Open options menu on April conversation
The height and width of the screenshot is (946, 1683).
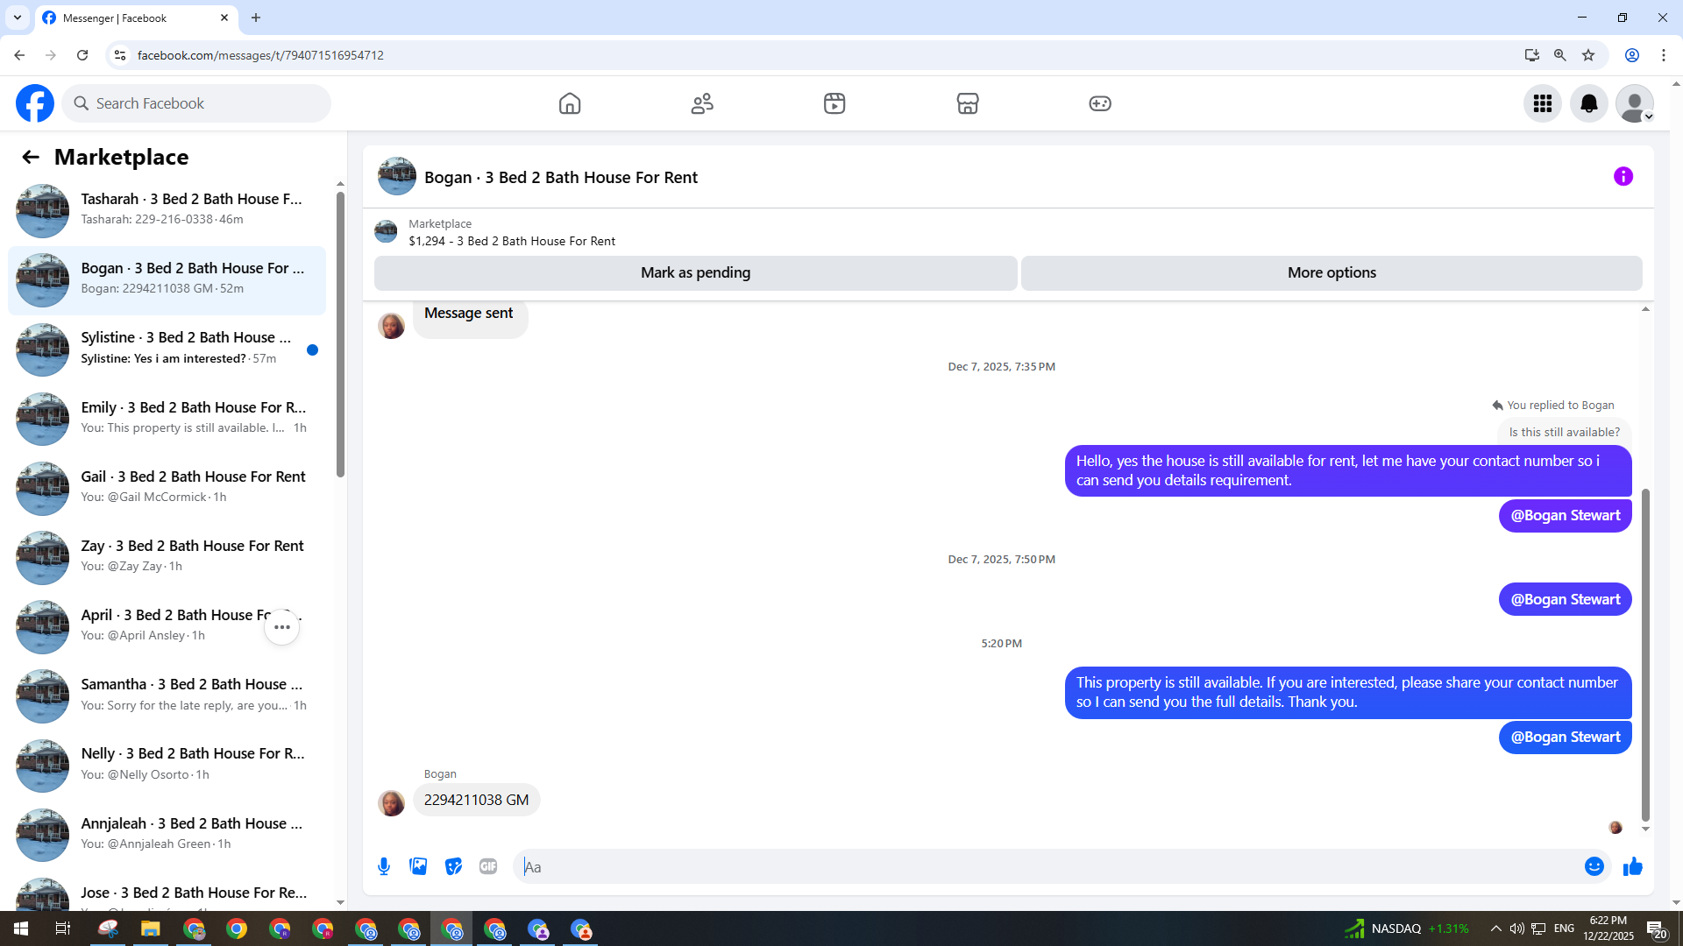point(281,627)
